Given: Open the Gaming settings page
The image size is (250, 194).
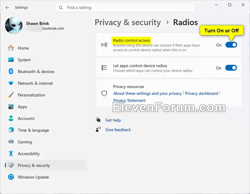Looking at the screenshot, I should (46, 142).
